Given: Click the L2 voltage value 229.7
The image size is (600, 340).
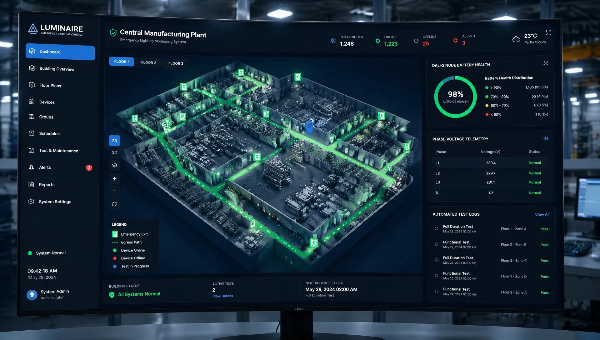Looking at the screenshot, I should [x=491, y=173].
